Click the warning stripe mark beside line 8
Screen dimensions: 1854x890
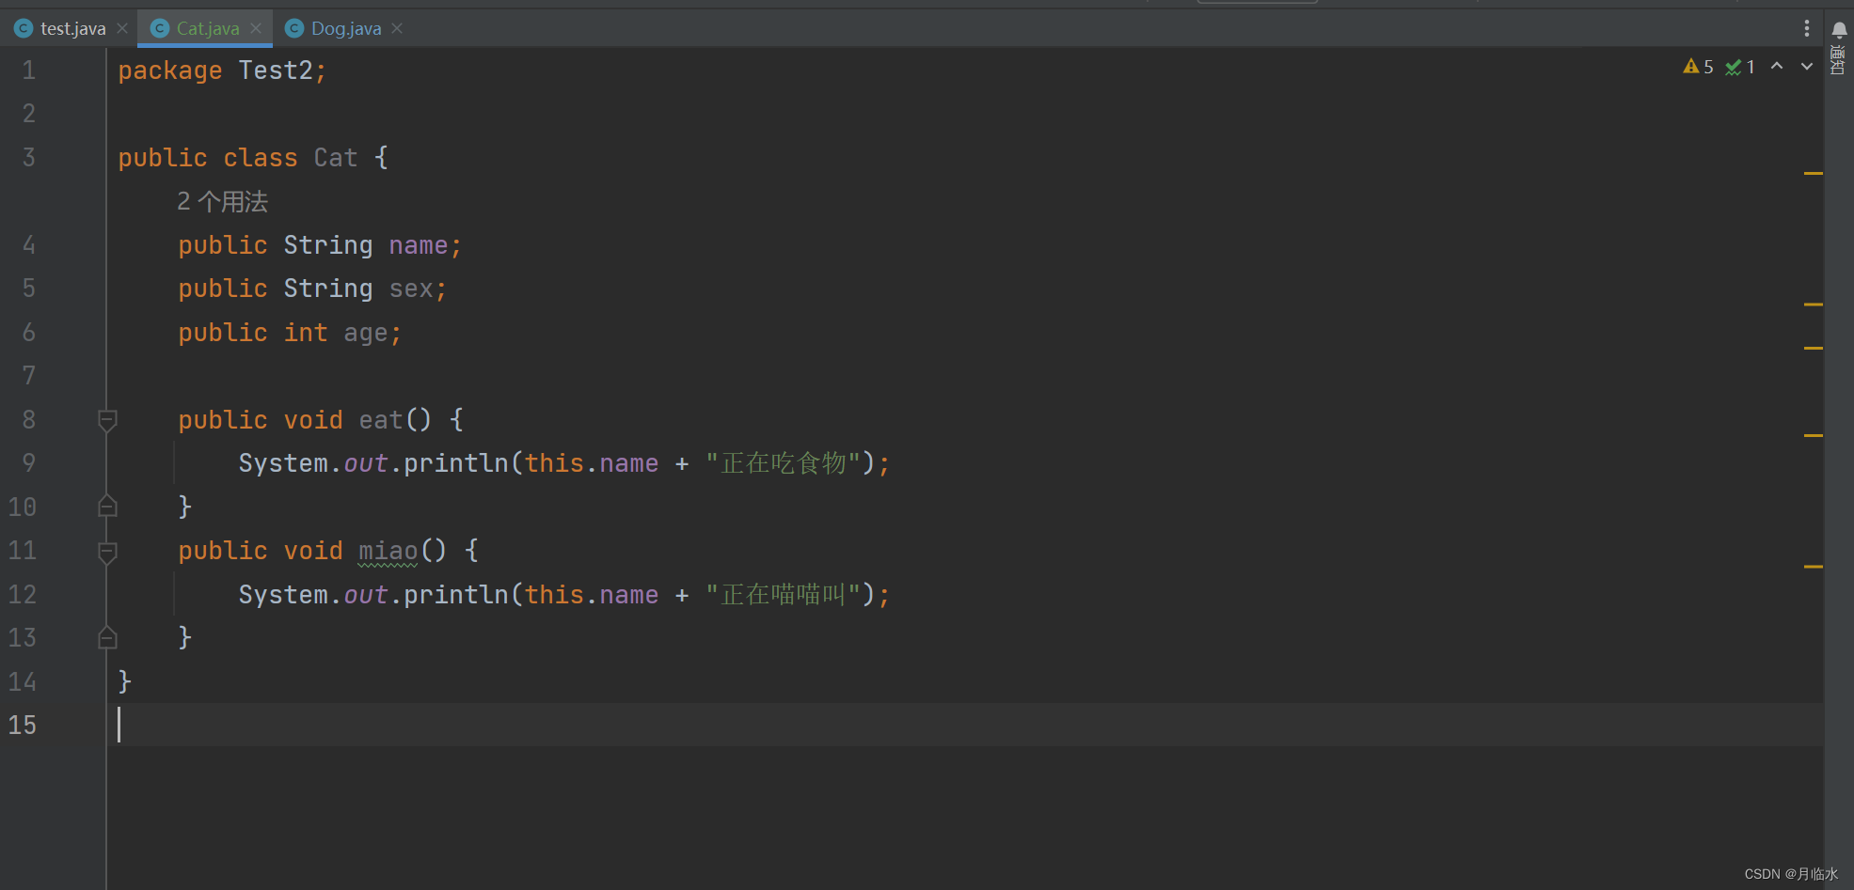1814,435
